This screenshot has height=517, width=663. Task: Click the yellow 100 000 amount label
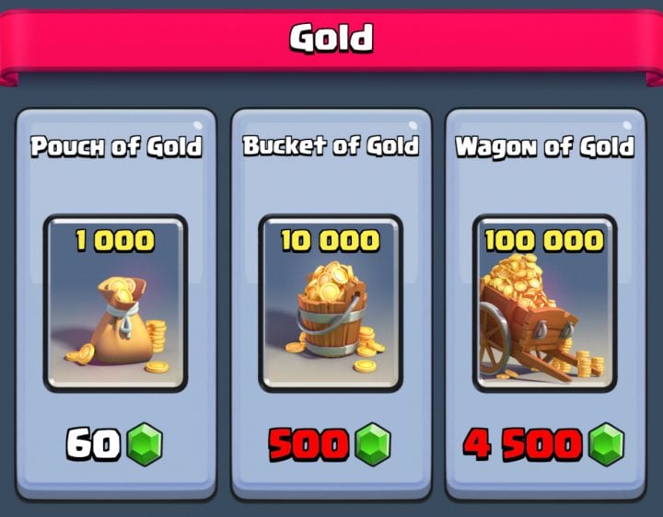click(544, 241)
